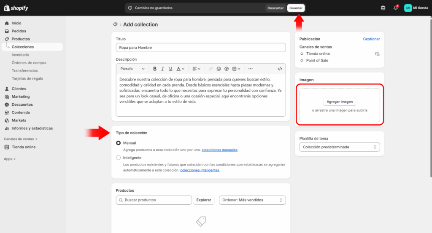
Task: Go to Descuentos in the sidebar
Action: click(21, 104)
